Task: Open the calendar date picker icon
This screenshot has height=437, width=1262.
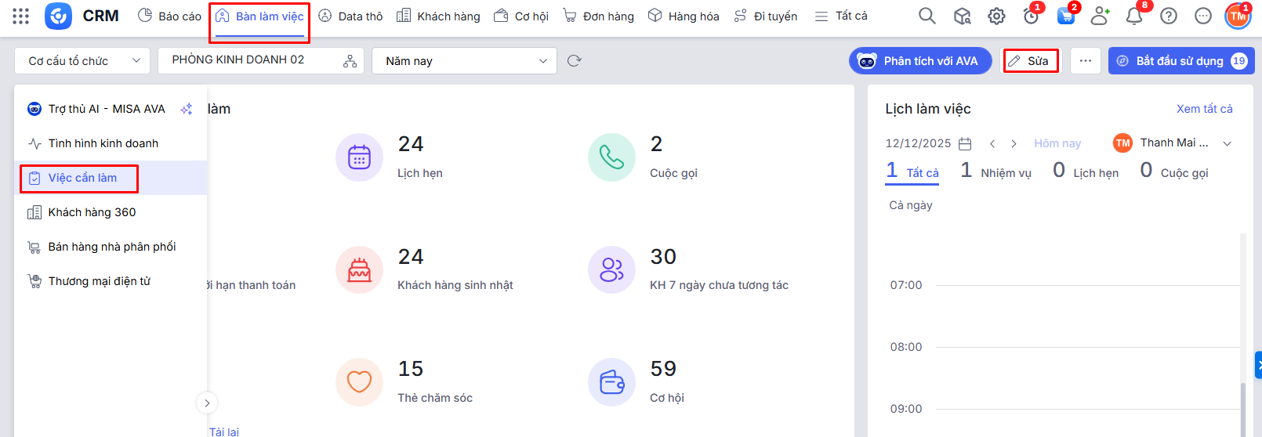Action: point(965,143)
